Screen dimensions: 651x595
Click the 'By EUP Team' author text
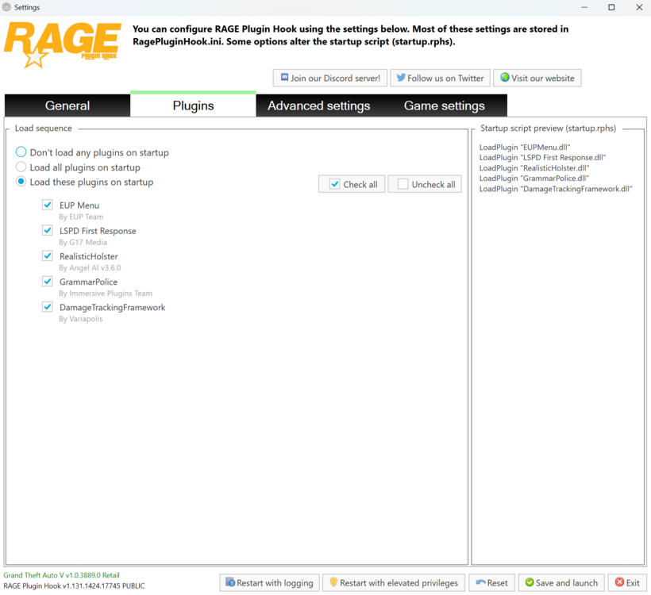pos(81,217)
